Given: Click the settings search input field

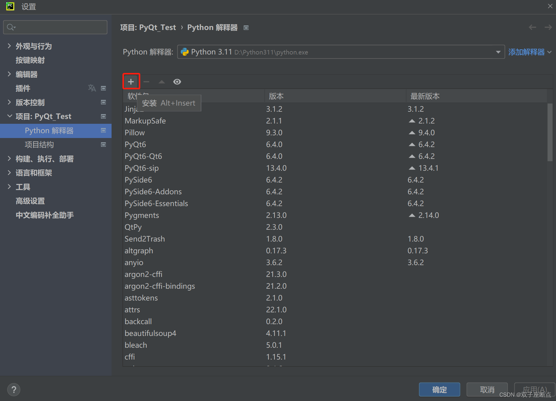Looking at the screenshot, I should point(55,27).
